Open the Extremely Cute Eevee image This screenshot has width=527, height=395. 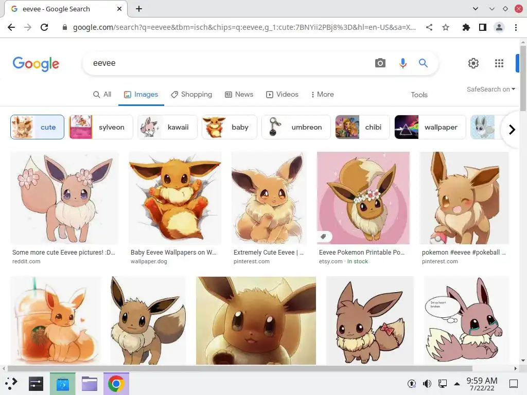(x=269, y=198)
